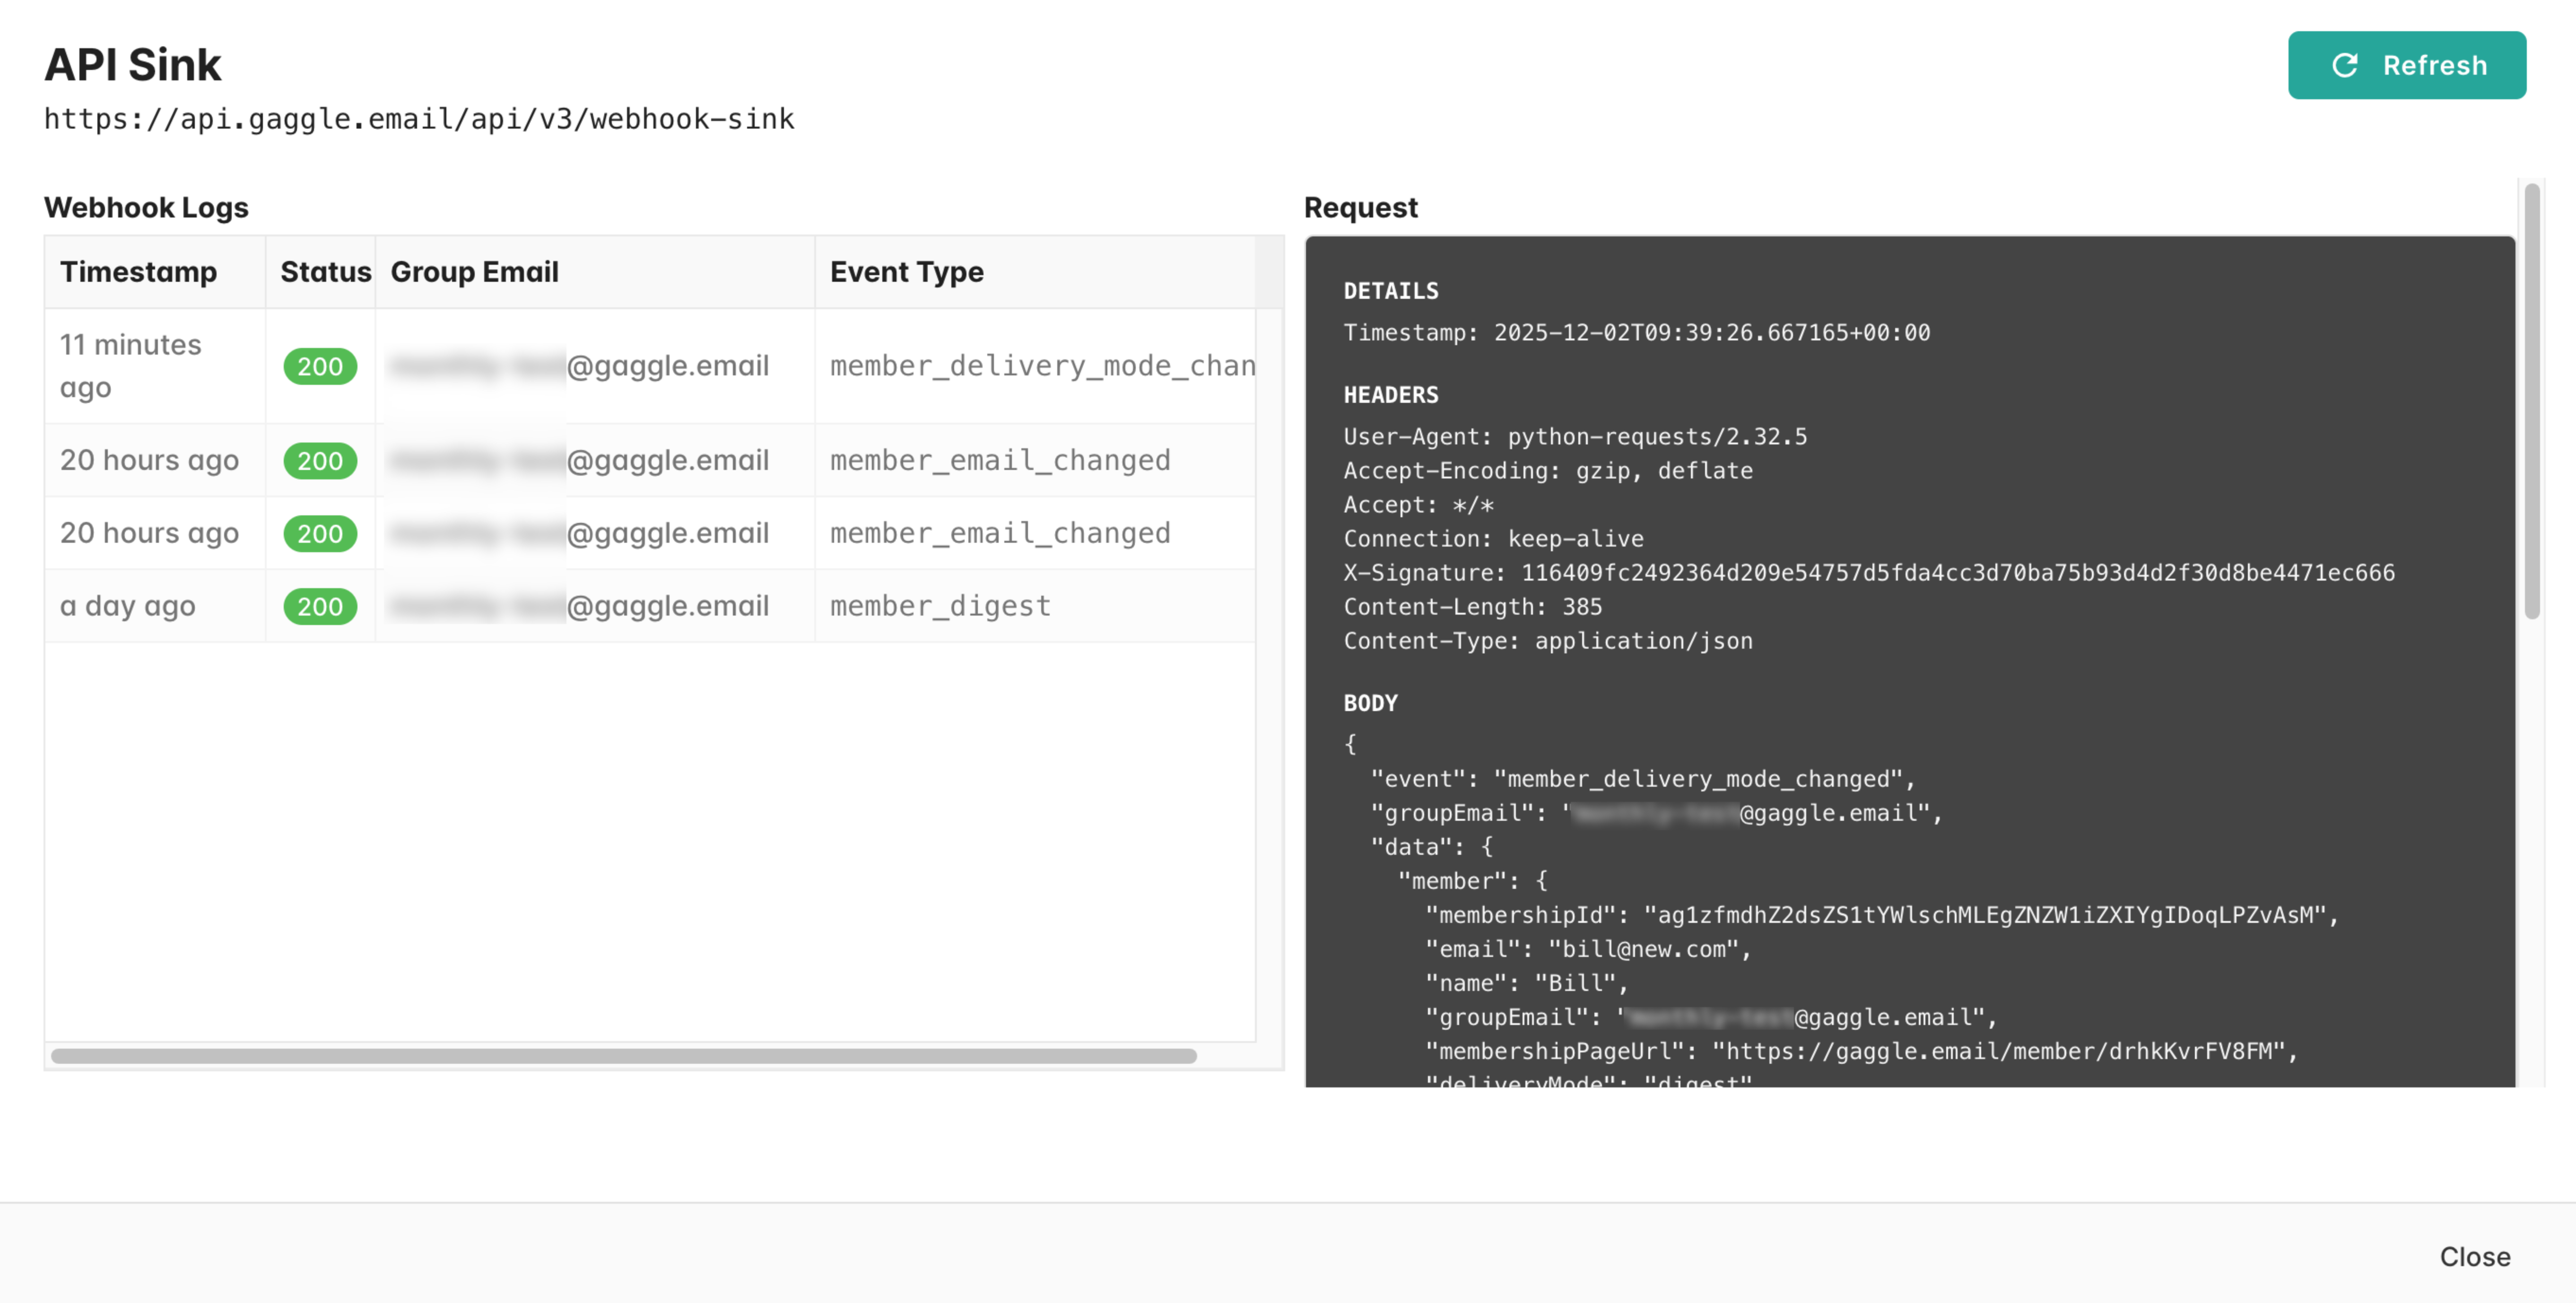Click the Timestamp column header

(x=138, y=272)
